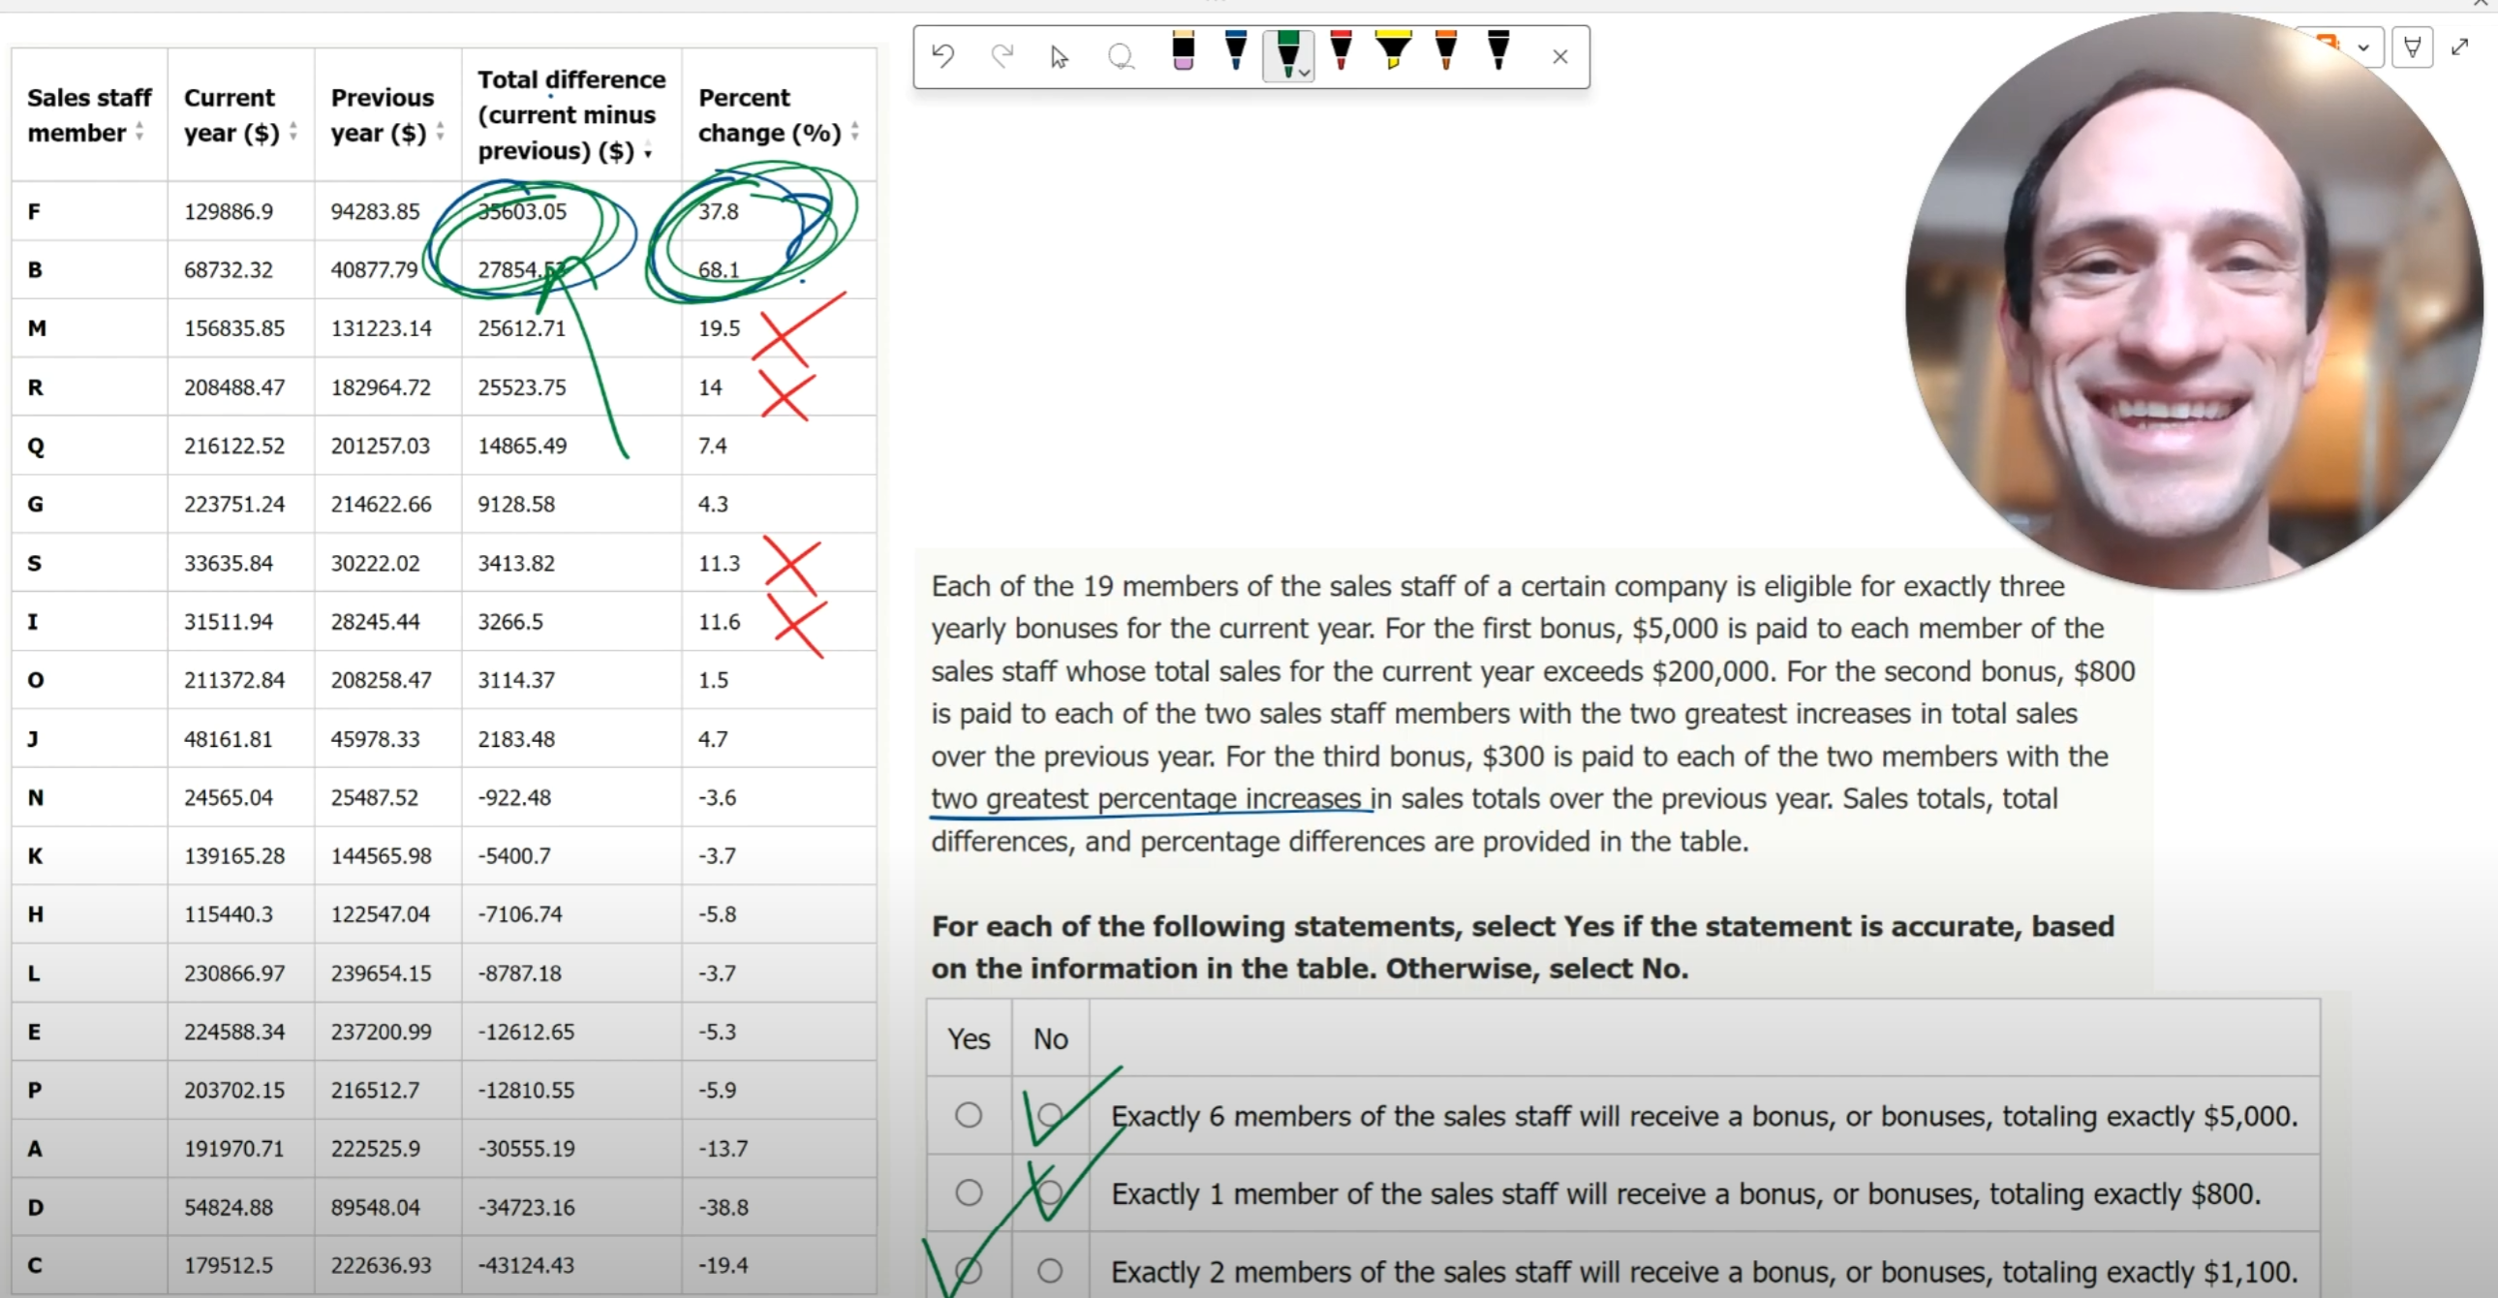Select Yes for the $1,100 bonus statement
The width and height of the screenshot is (2498, 1298).
[968, 1271]
